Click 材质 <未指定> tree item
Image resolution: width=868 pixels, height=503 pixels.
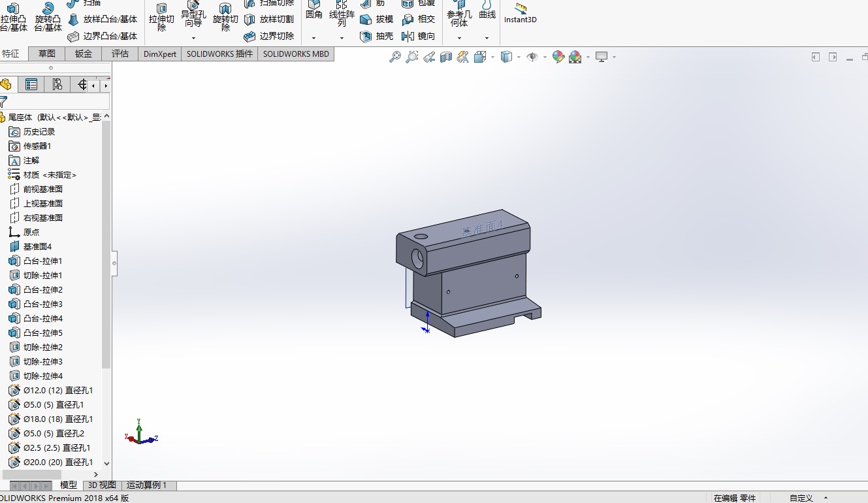tap(42, 175)
